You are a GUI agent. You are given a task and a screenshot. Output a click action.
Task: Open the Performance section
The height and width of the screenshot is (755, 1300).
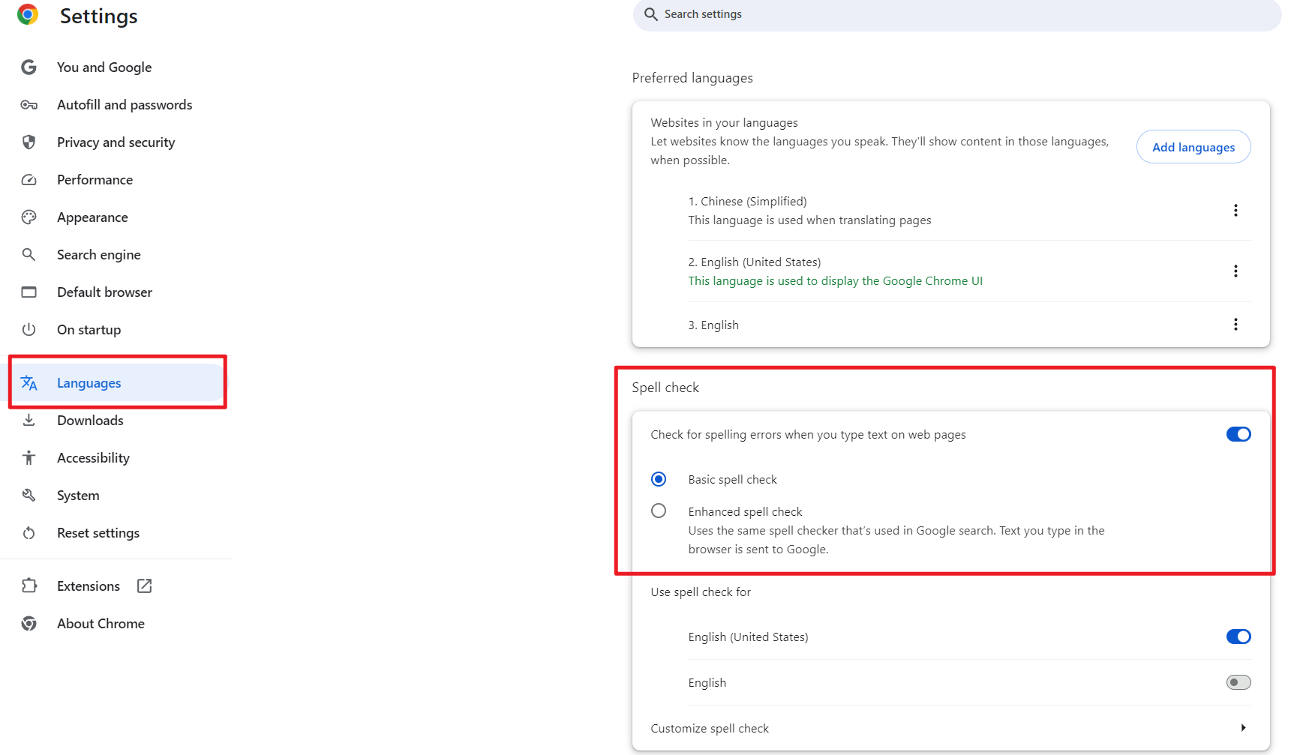point(95,180)
